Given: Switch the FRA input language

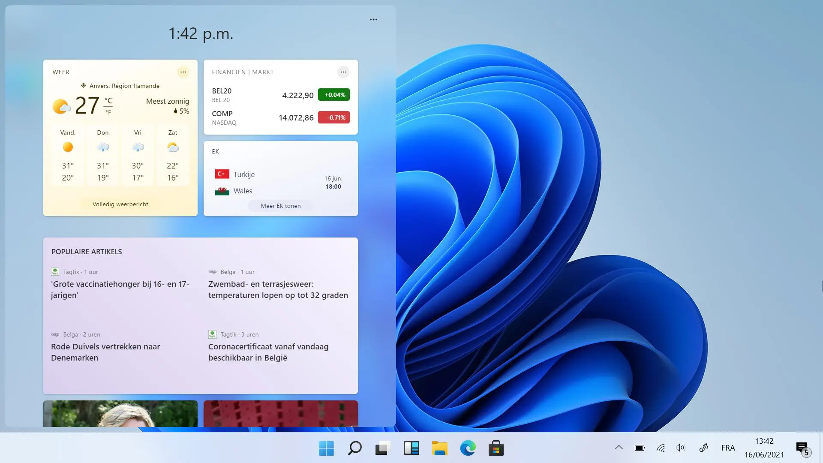Looking at the screenshot, I should [728, 448].
